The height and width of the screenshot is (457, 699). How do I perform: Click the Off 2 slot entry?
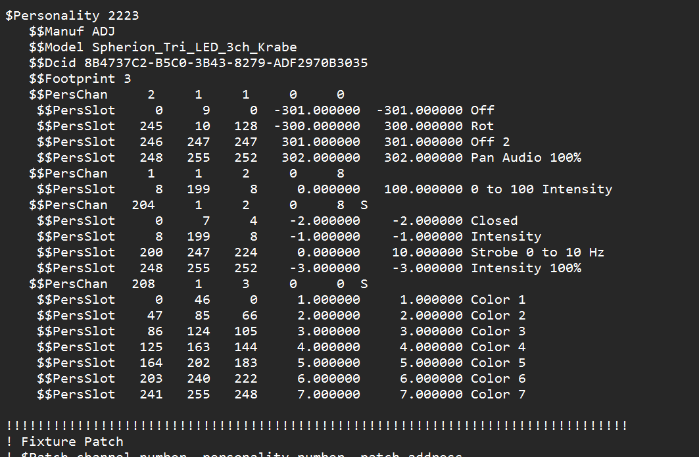point(263,141)
